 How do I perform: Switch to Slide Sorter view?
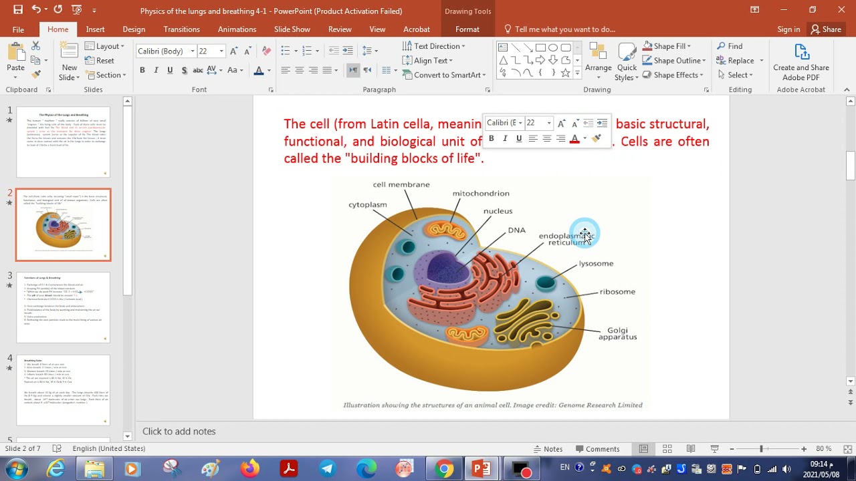667,449
